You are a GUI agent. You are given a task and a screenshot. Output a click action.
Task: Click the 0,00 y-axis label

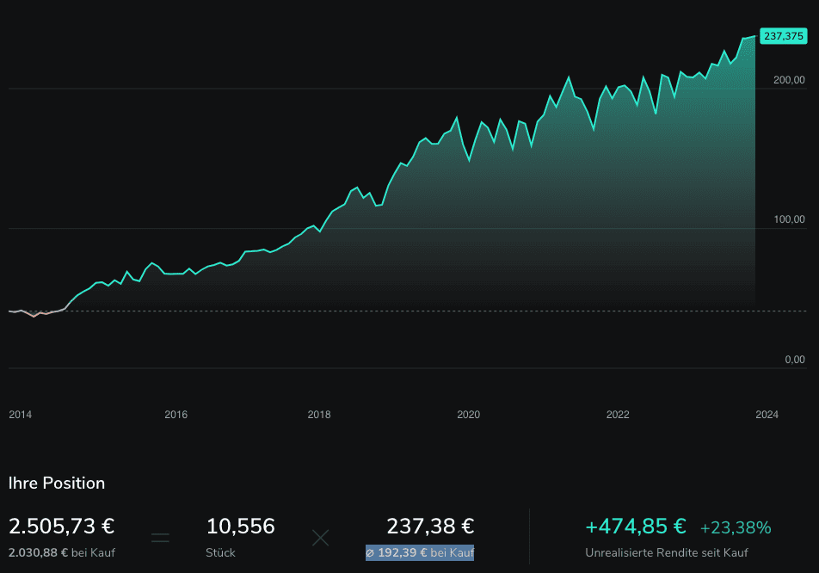794,360
